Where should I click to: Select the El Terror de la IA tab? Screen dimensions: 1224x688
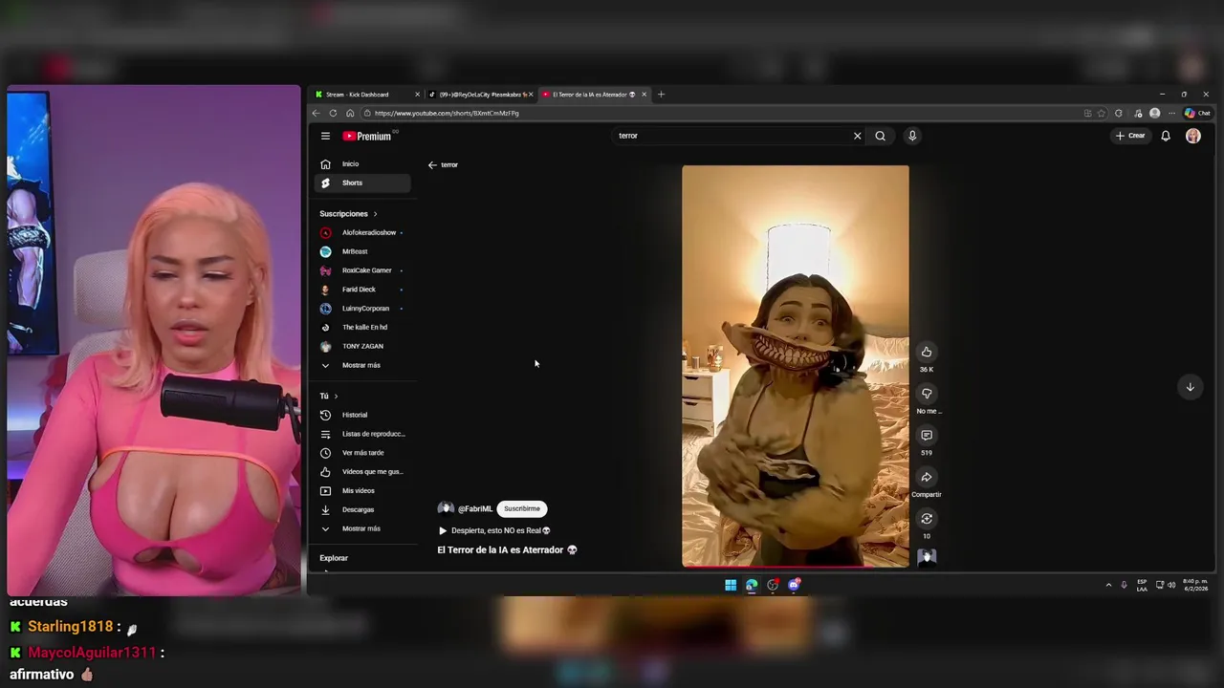(594, 95)
